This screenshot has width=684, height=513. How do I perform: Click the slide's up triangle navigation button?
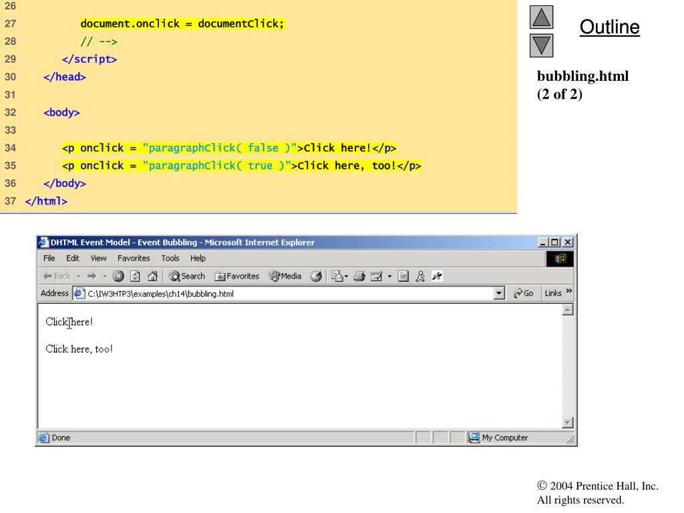click(541, 17)
